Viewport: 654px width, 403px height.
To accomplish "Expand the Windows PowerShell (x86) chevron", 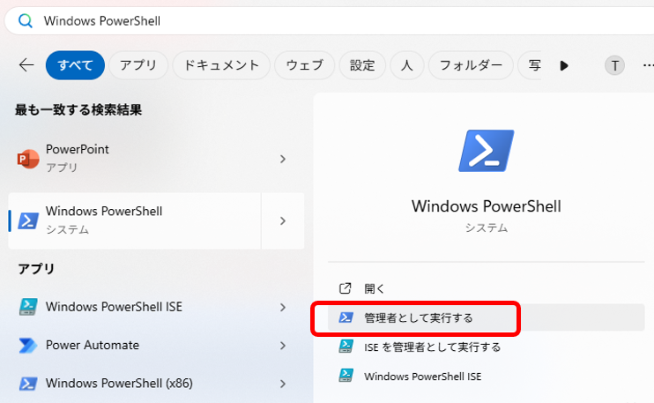I will pyautogui.click(x=283, y=384).
